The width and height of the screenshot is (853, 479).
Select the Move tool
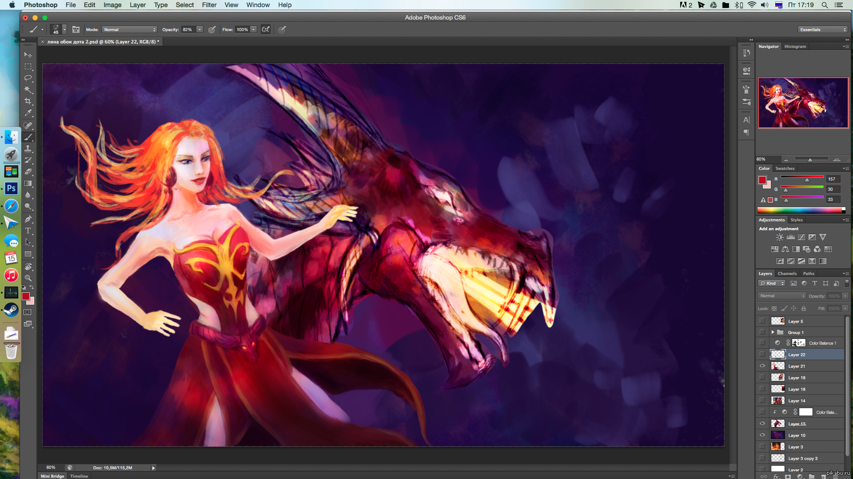pyautogui.click(x=28, y=55)
